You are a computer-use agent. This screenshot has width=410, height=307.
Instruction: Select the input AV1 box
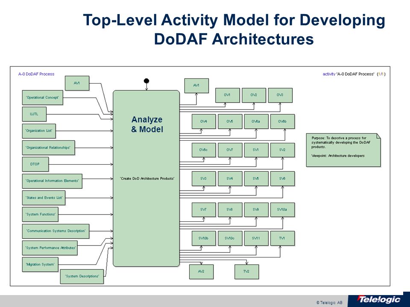click(x=77, y=83)
